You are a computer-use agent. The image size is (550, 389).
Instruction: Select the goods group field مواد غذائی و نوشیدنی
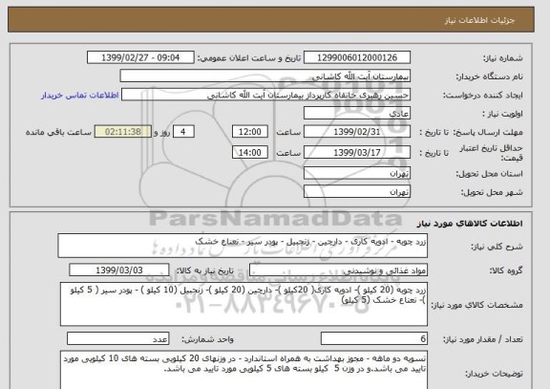click(x=338, y=270)
